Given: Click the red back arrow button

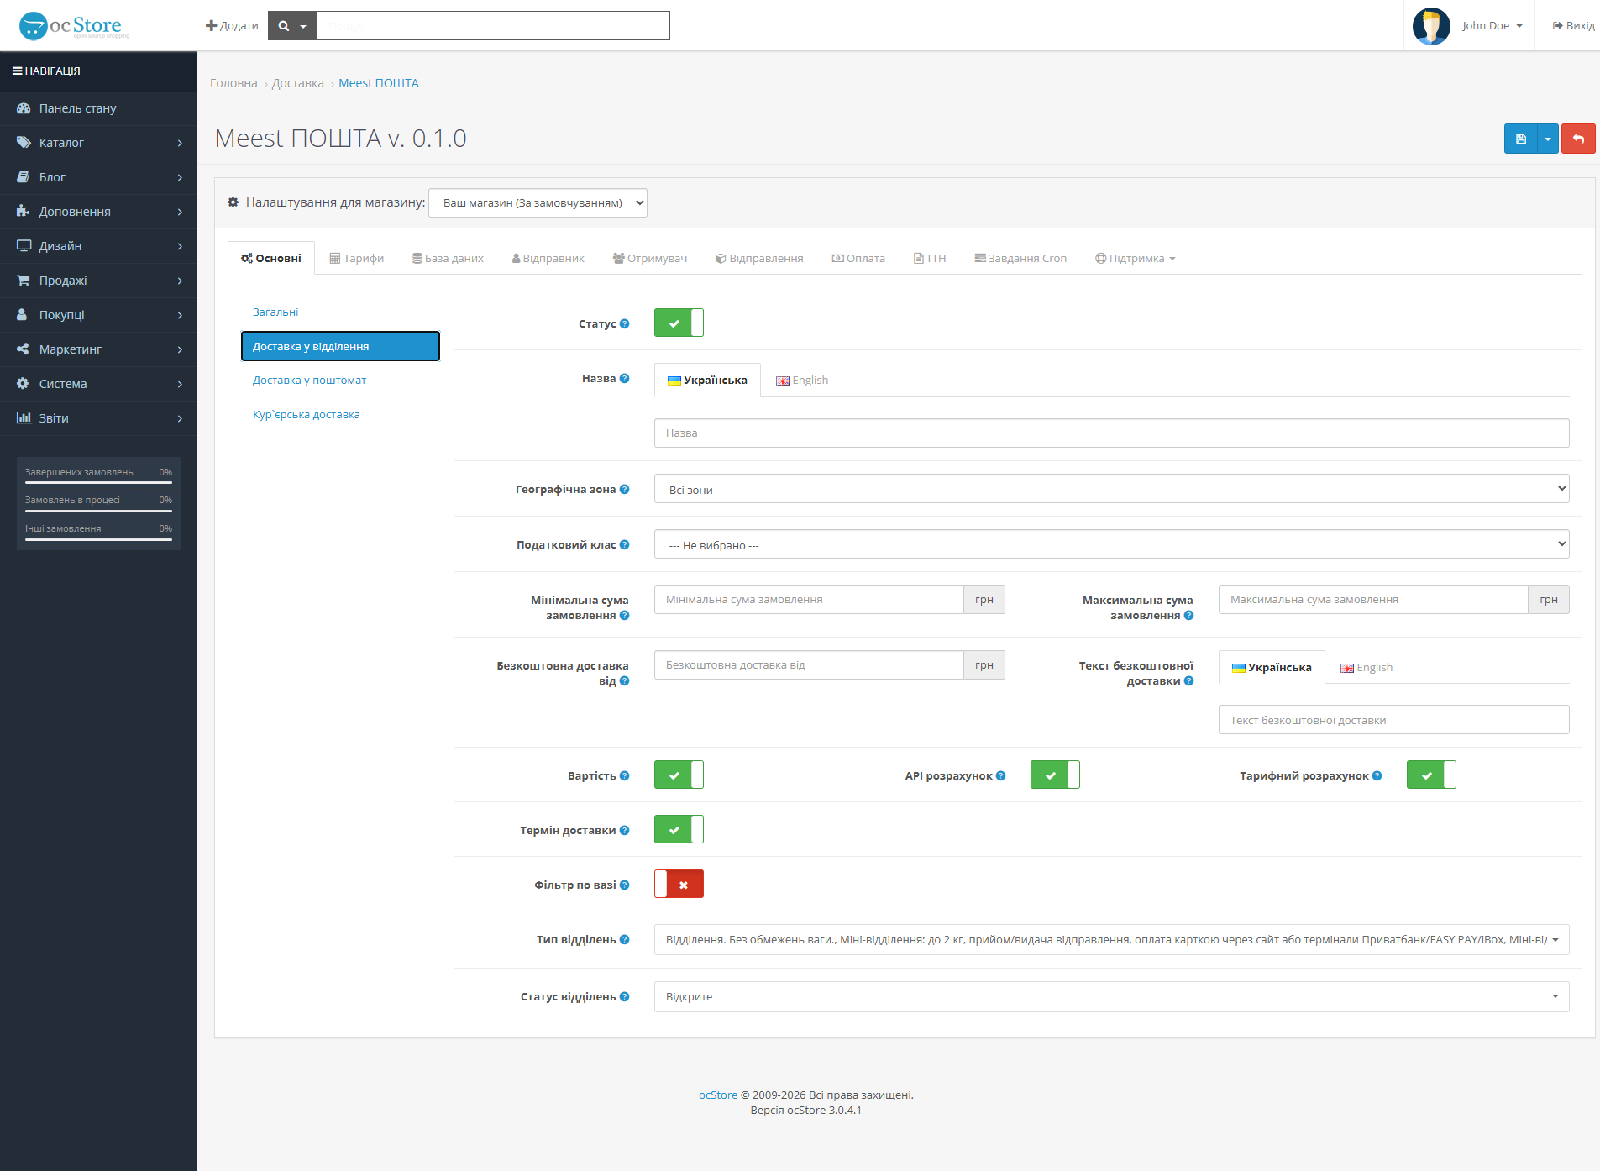Looking at the screenshot, I should click(1578, 139).
